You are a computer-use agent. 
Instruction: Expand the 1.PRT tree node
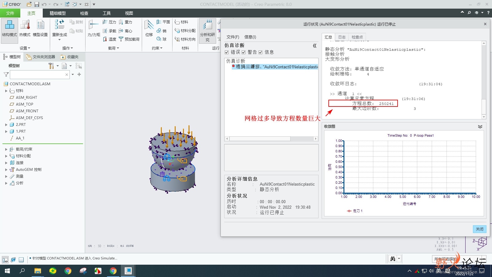point(6,131)
